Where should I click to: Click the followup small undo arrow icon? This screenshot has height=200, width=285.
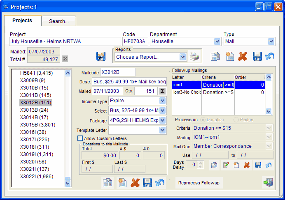pos(269,165)
